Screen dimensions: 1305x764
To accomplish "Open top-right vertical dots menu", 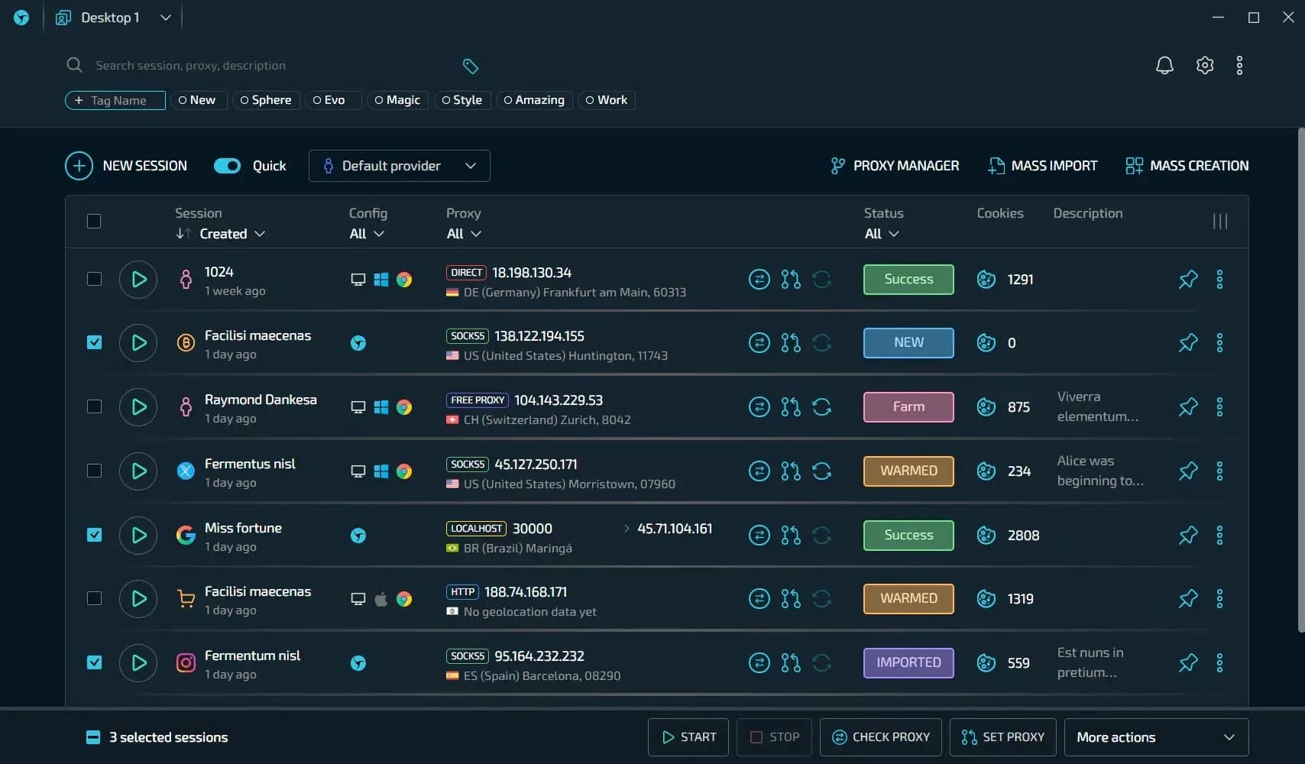I will (x=1239, y=66).
